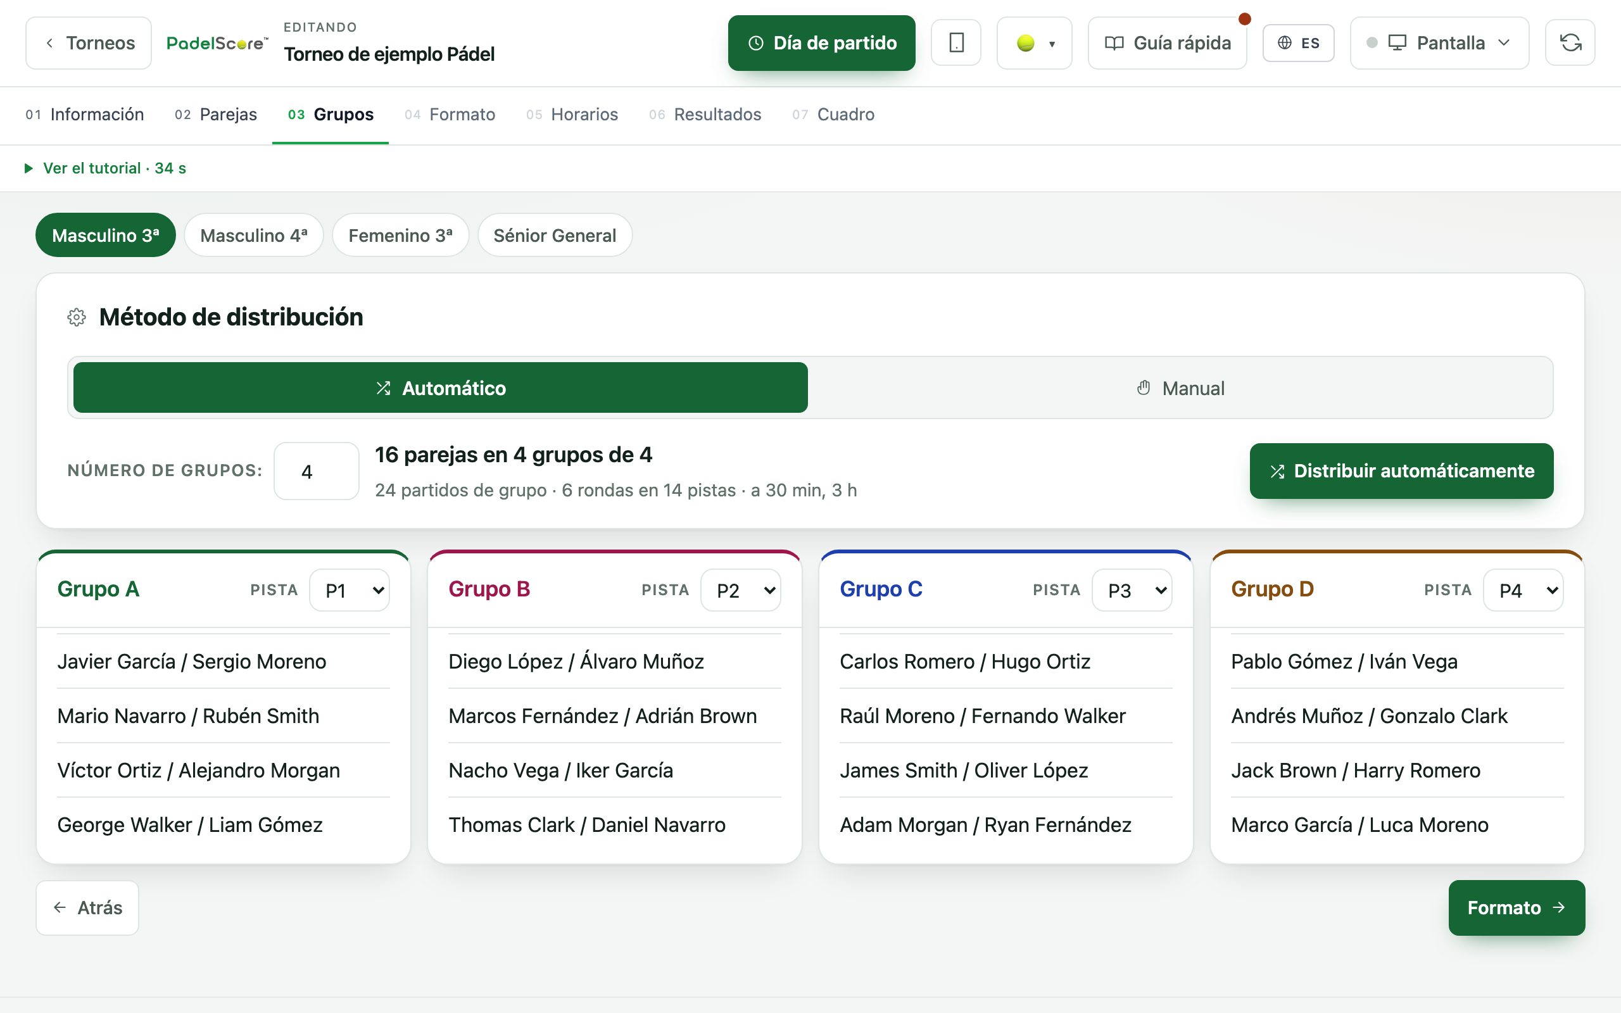Open the Guía rápida guide

coord(1167,43)
